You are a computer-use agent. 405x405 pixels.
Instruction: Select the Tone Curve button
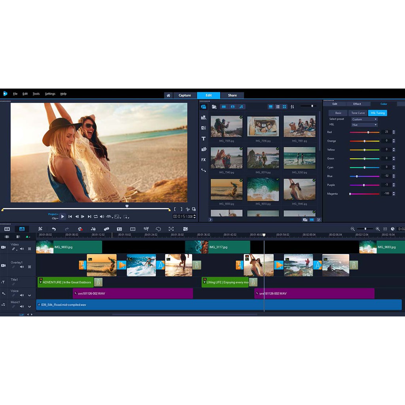coord(358,113)
